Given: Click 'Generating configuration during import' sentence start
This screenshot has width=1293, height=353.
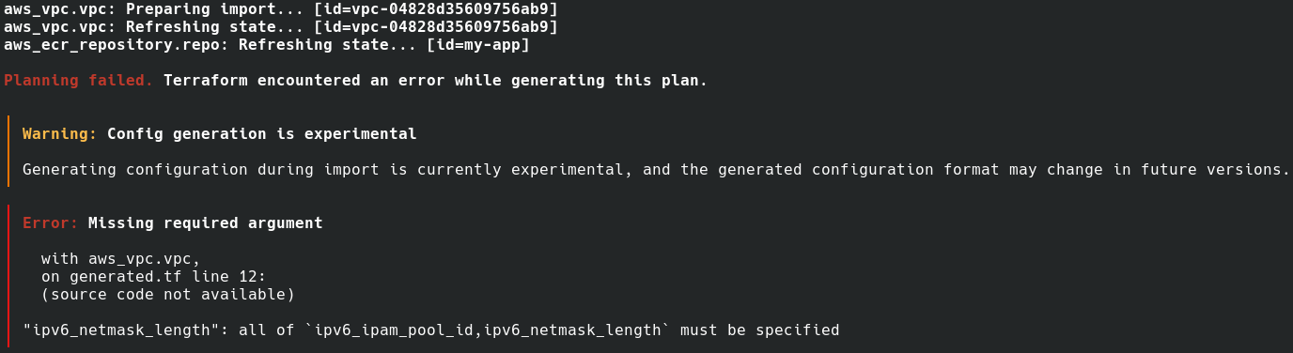Looking at the screenshot, I should coord(201,170).
